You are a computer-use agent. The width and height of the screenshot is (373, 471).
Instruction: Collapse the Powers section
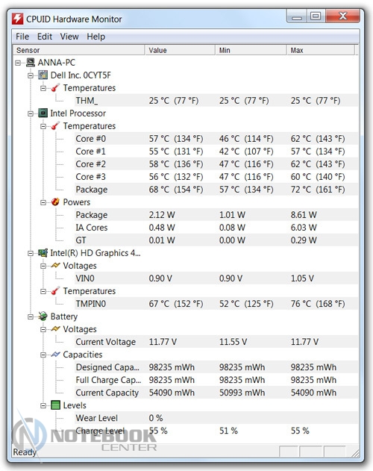coord(43,202)
